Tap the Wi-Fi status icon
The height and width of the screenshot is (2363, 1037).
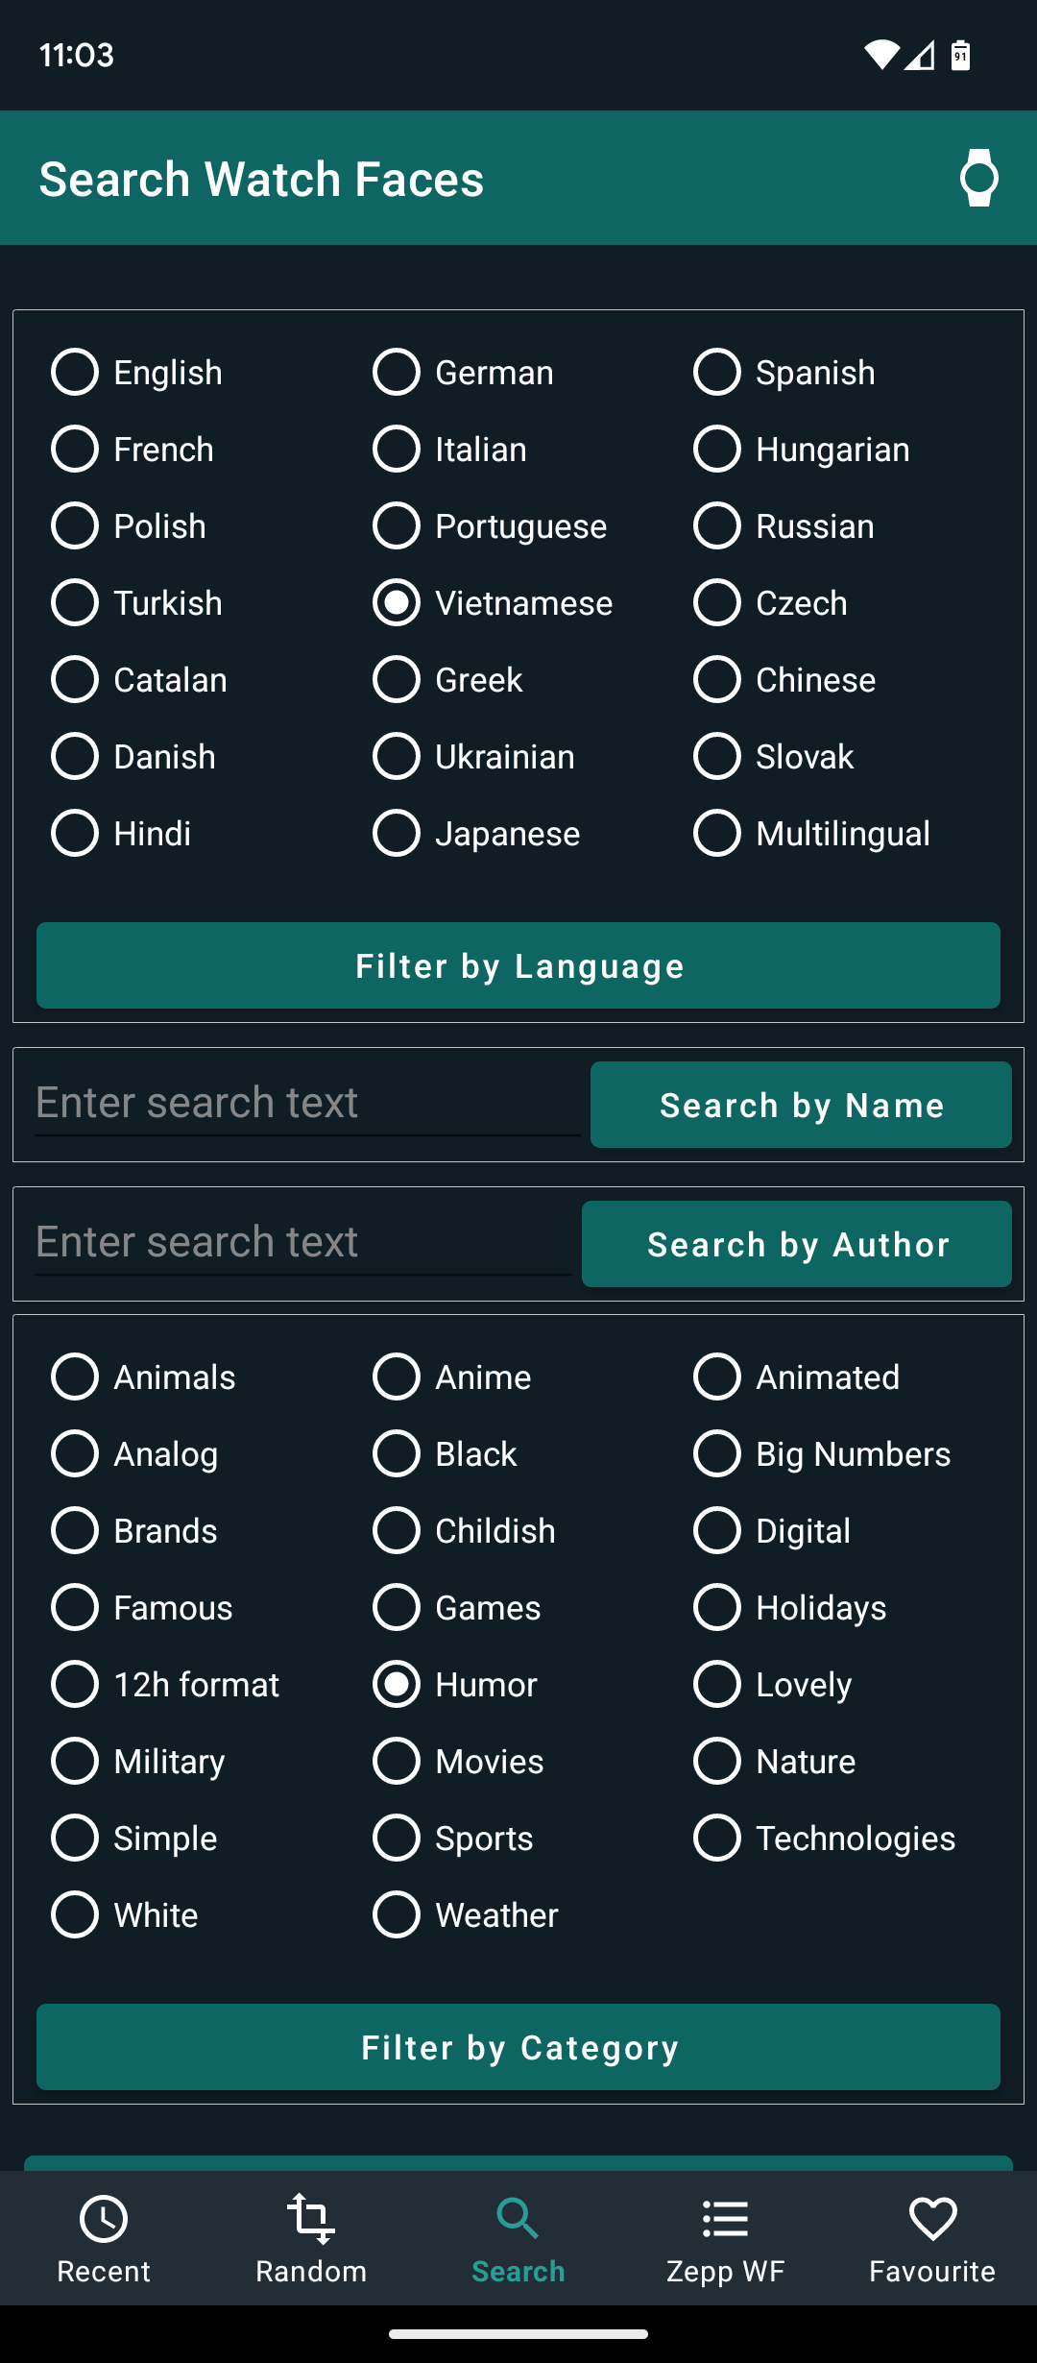coord(880,56)
